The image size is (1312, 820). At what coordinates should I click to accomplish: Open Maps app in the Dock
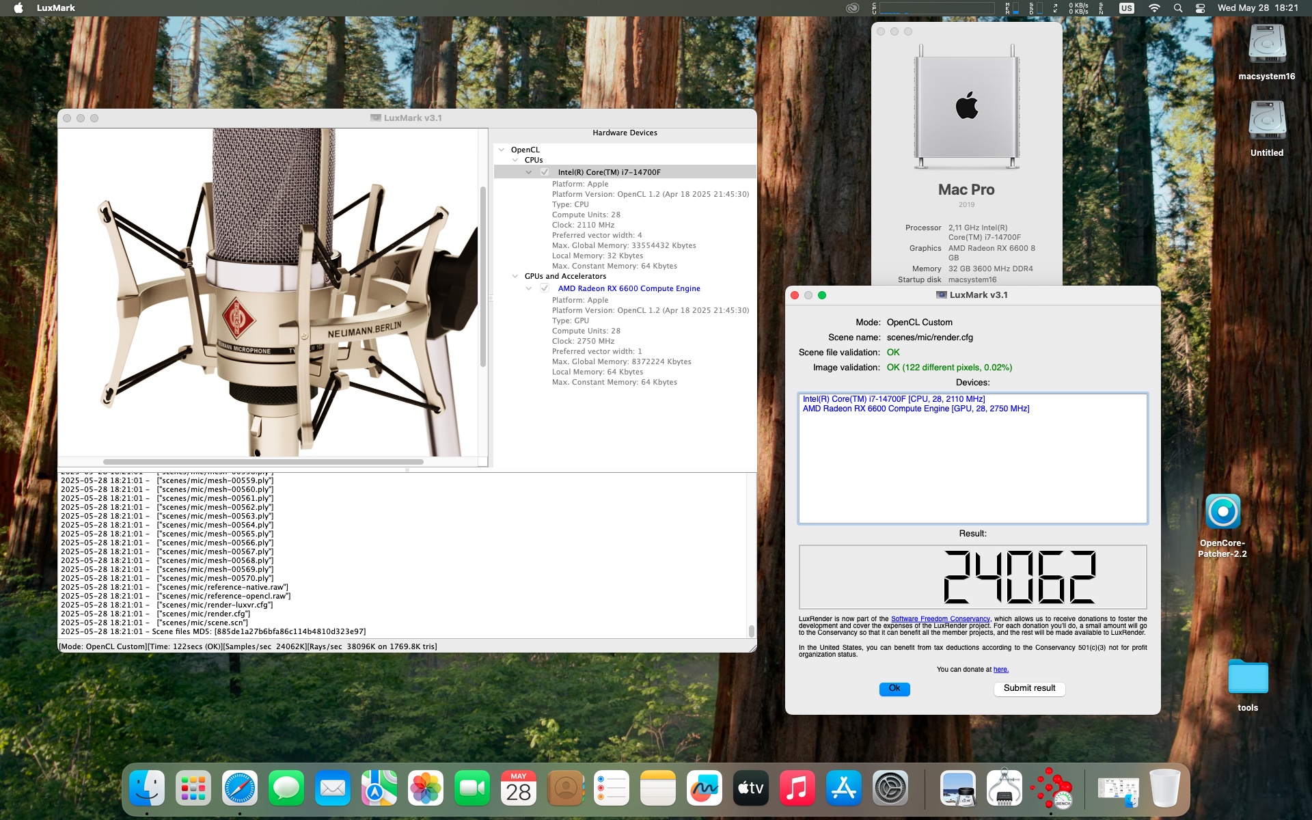(x=379, y=789)
